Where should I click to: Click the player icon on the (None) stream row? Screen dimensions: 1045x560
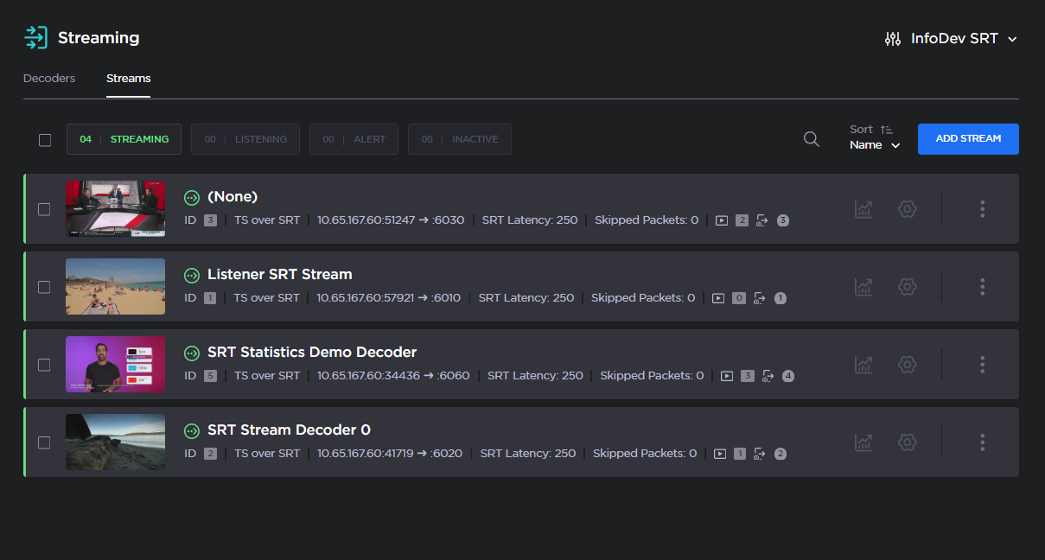coord(722,220)
